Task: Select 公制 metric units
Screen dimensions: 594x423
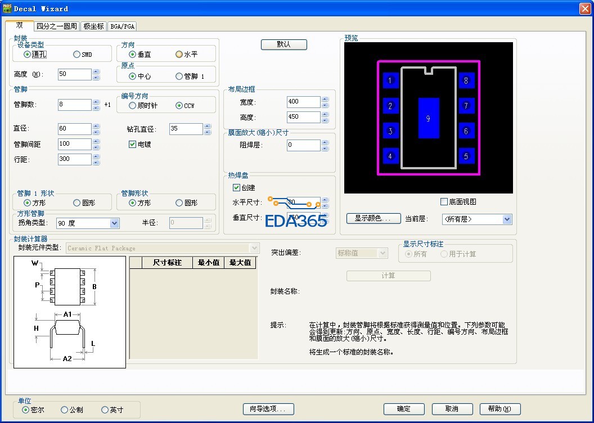Action: [x=64, y=410]
